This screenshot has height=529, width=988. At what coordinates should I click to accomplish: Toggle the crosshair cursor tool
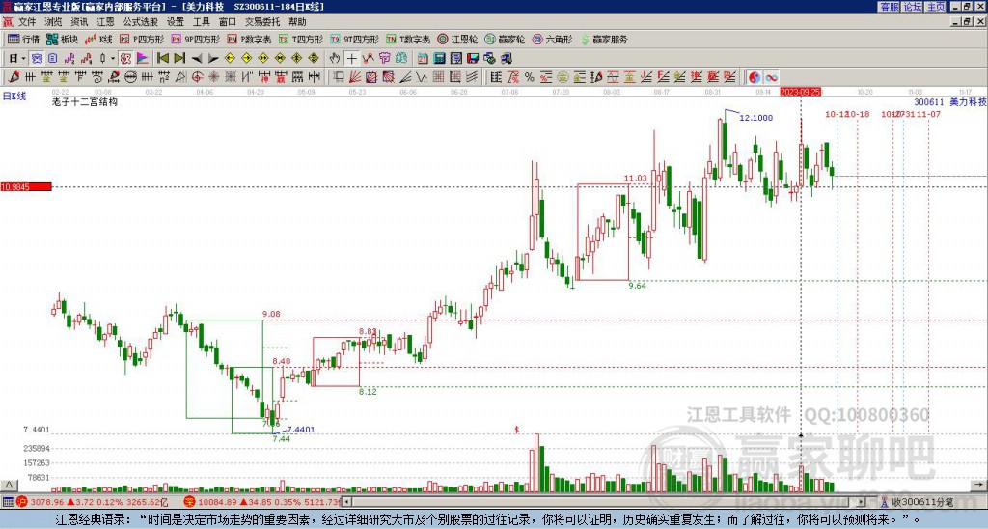coord(351,58)
